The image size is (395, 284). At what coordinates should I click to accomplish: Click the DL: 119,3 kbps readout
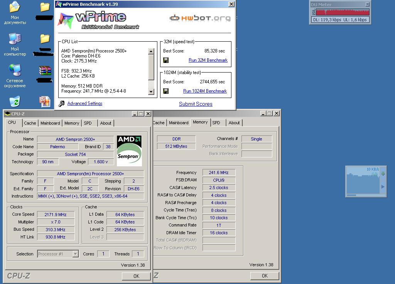(x=327, y=20)
